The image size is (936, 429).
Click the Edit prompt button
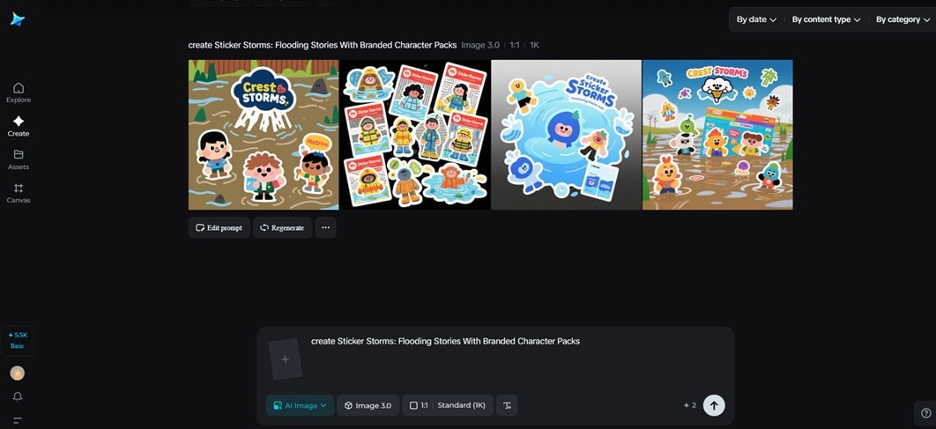(219, 228)
